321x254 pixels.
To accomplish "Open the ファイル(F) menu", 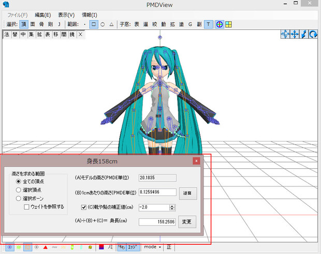I will pos(18,15).
